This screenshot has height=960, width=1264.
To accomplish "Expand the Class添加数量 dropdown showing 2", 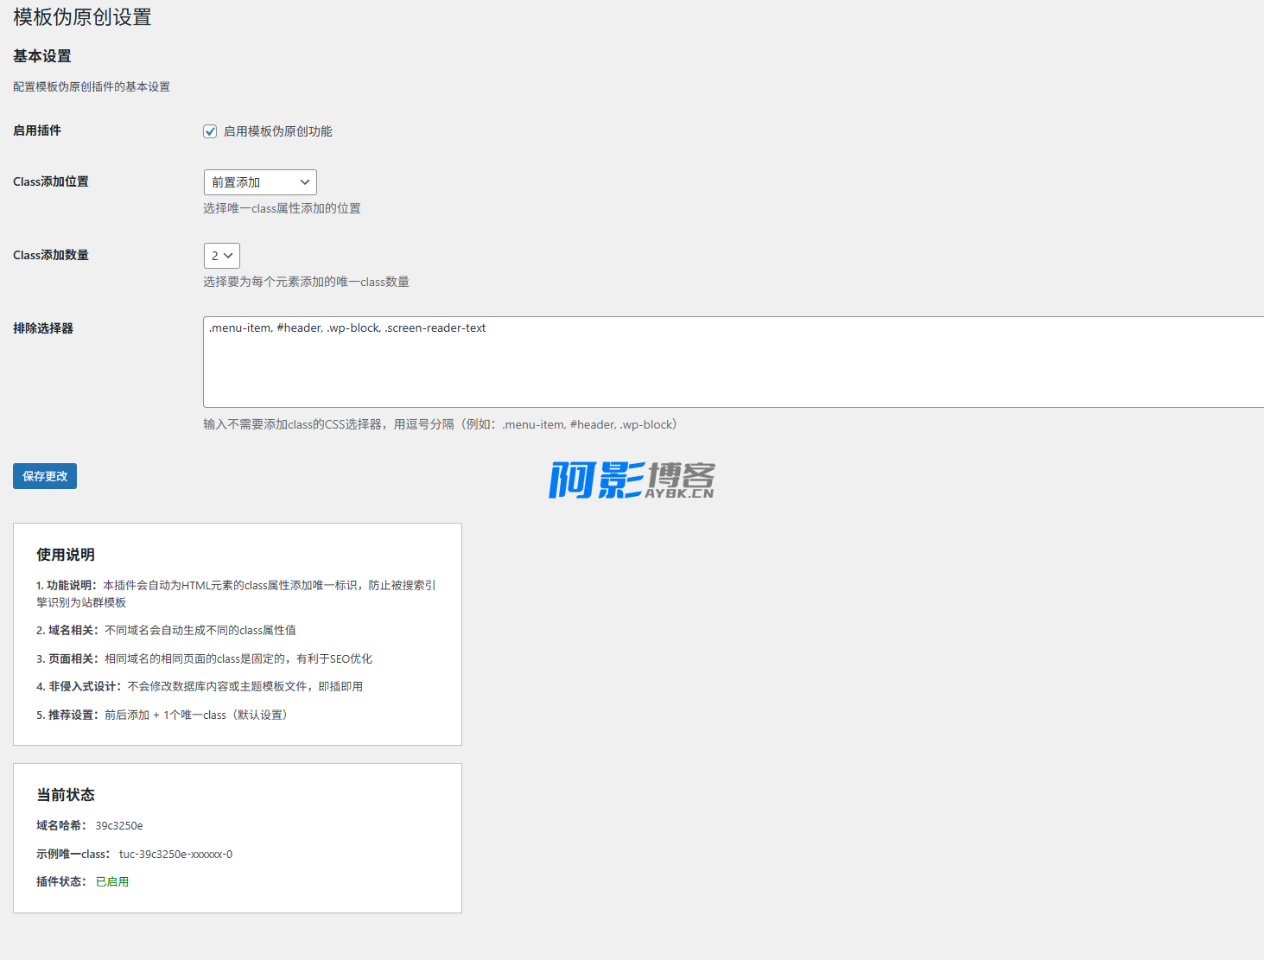I will [221, 256].
